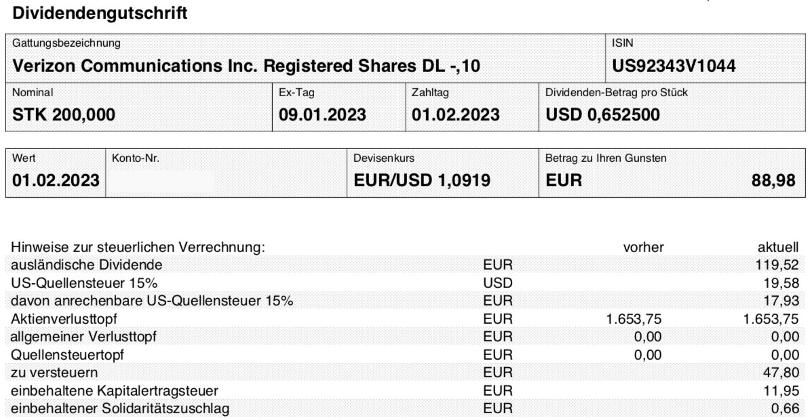810x420 pixels.
Task: Click the Wert date field
Action: tap(56, 173)
